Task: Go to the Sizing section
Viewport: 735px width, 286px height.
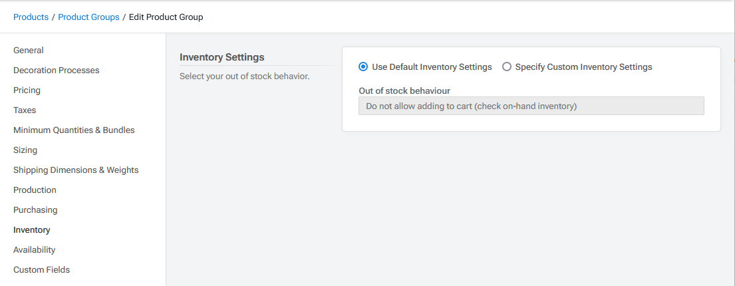Action: coord(25,150)
